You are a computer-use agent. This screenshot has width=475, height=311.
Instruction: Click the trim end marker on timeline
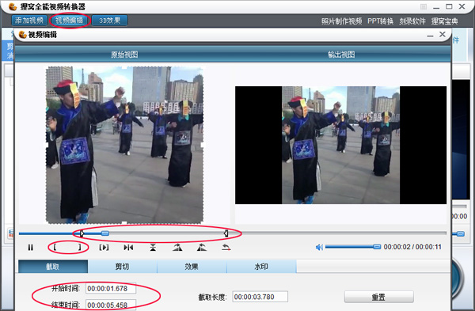click(x=226, y=233)
